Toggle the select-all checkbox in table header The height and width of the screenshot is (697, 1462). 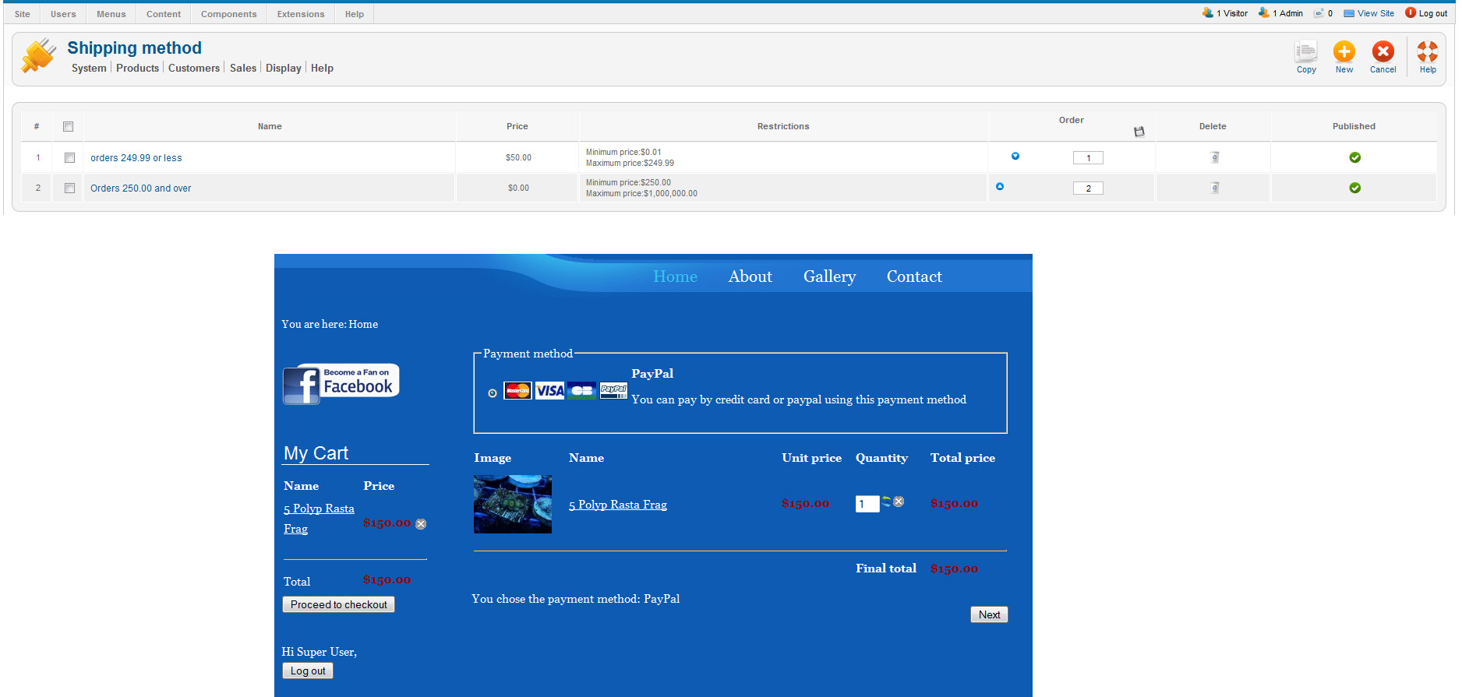(68, 126)
